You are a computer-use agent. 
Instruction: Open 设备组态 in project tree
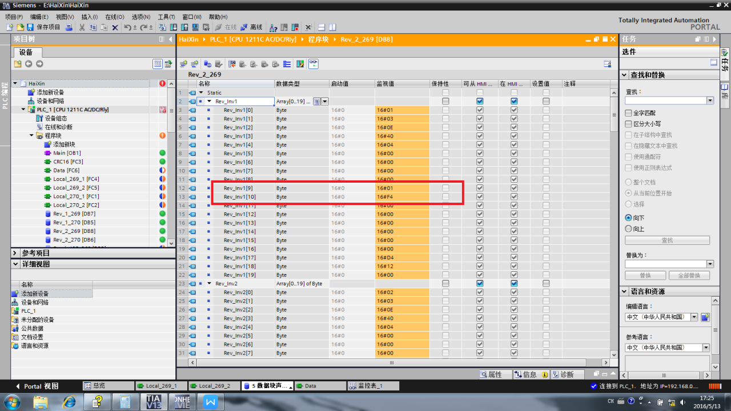[56, 118]
